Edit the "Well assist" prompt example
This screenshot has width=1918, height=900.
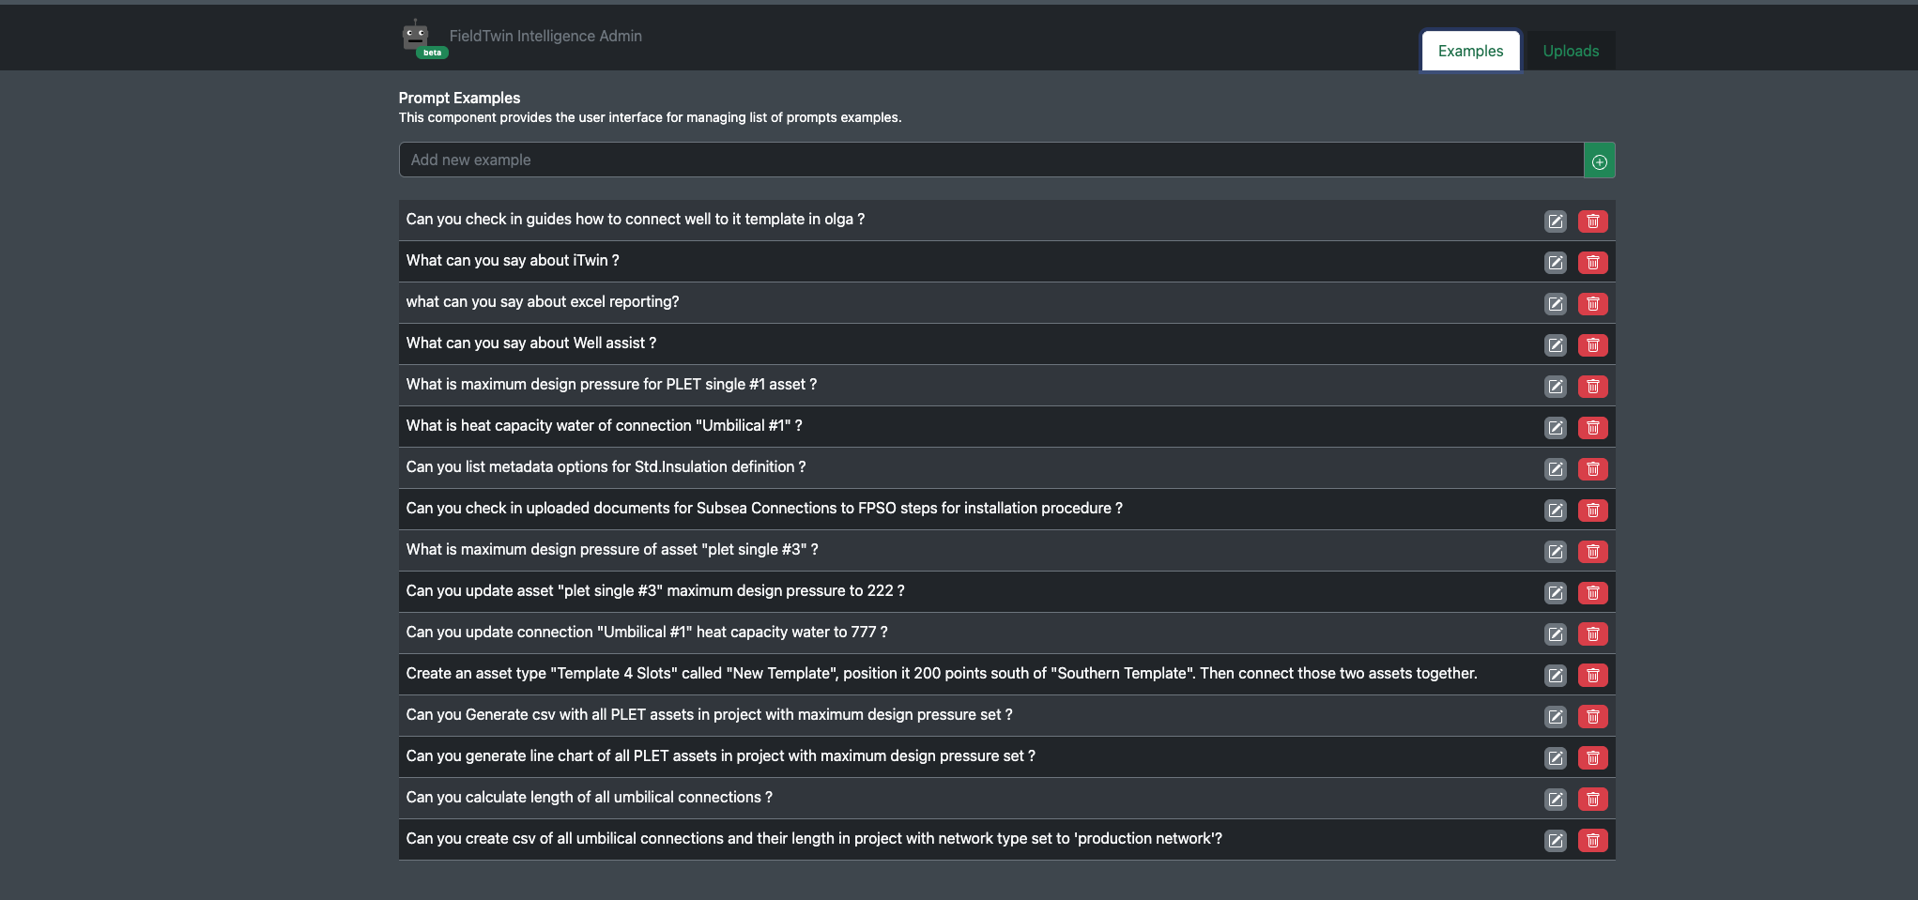coord(1555,345)
